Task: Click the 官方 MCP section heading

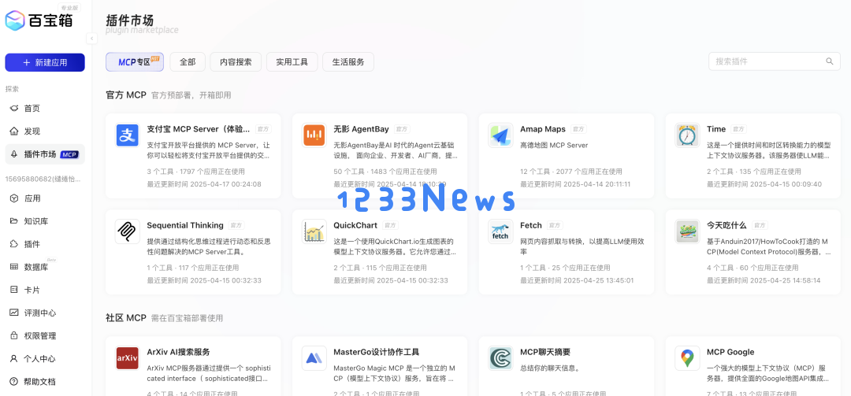Action: click(x=126, y=95)
